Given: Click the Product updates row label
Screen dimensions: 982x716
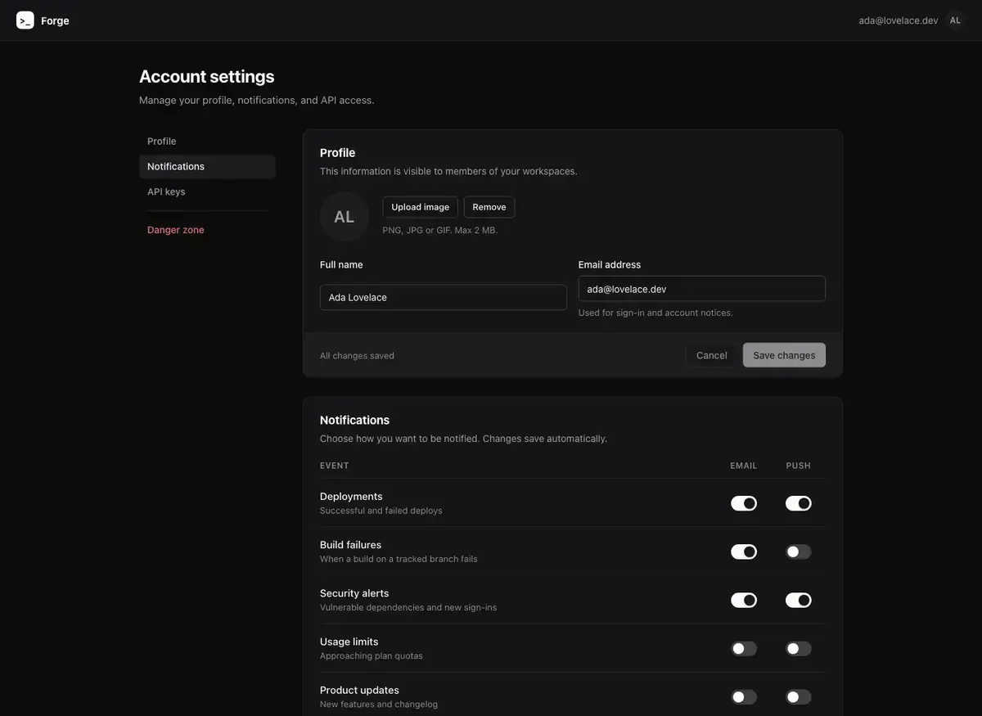Looking at the screenshot, I should [x=359, y=690].
